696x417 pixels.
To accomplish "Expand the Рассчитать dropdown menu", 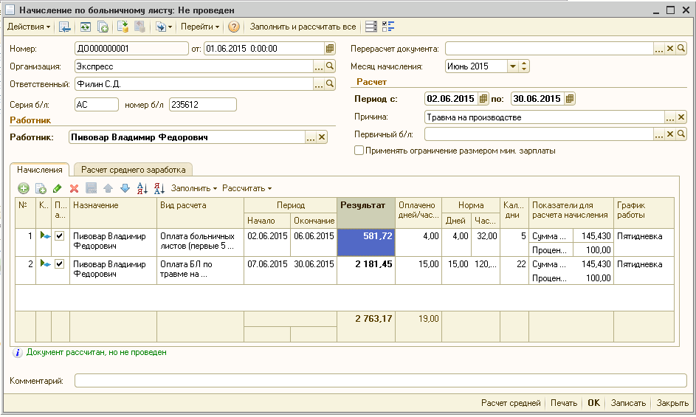I will [x=247, y=188].
